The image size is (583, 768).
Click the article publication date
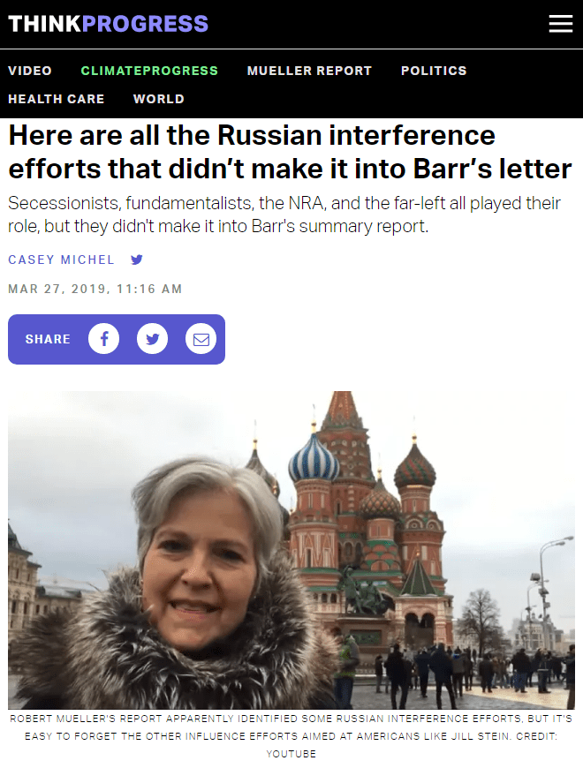[x=95, y=289]
